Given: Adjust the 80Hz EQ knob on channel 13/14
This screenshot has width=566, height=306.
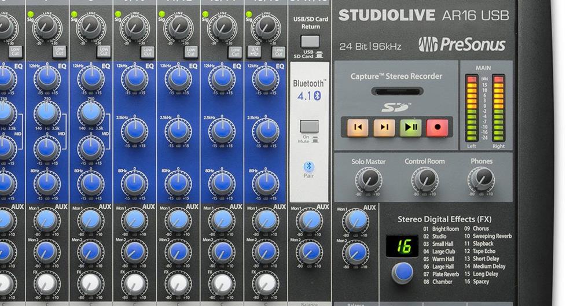Looking at the screenshot, I should coord(222,183).
